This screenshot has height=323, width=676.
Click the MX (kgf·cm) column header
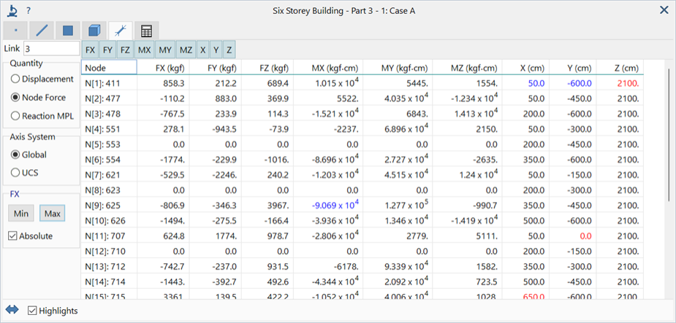pyautogui.click(x=328, y=68)
